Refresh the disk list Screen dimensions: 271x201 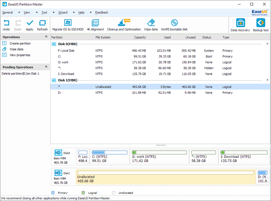point(42,25)
